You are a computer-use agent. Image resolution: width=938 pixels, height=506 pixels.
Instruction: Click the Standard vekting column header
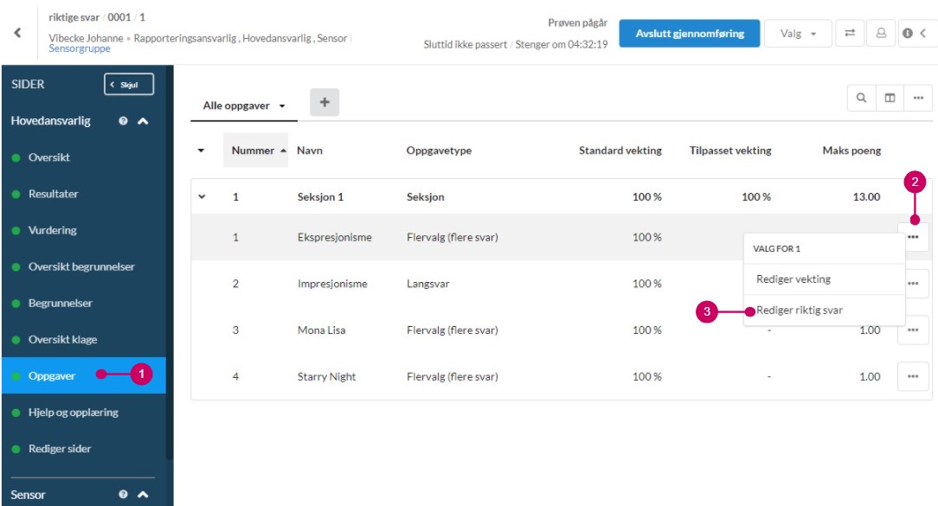coord(620,151)
